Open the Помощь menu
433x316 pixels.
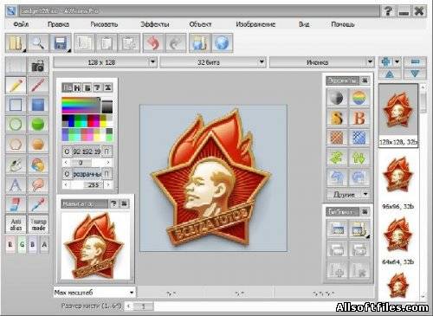(343, 24)
